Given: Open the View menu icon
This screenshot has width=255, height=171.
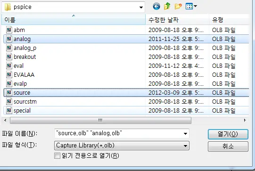Looking at the screenshot, I should tap(189, 7).
